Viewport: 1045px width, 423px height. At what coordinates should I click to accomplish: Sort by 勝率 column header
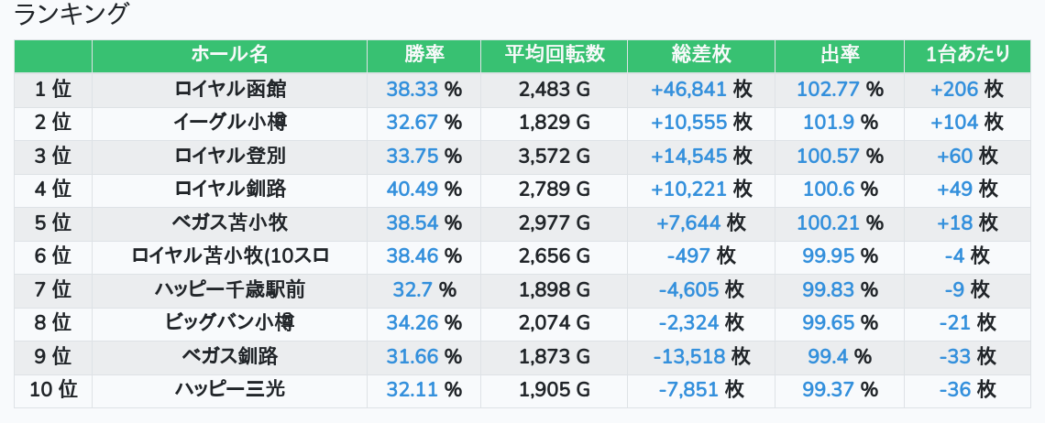click(423, 55)
